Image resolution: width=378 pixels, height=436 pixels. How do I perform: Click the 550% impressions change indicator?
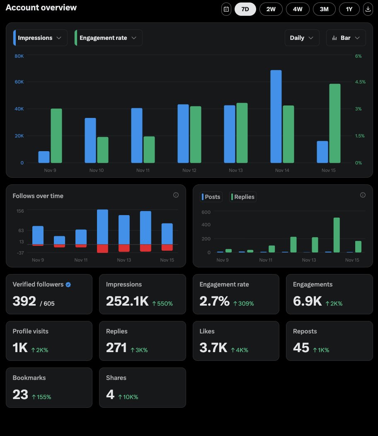pos(162,304)
